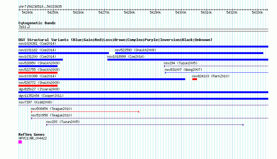Open the nsv294 (Tuzun2005) variant label
This screenshot has width=277, height=159.
point(181,63)
